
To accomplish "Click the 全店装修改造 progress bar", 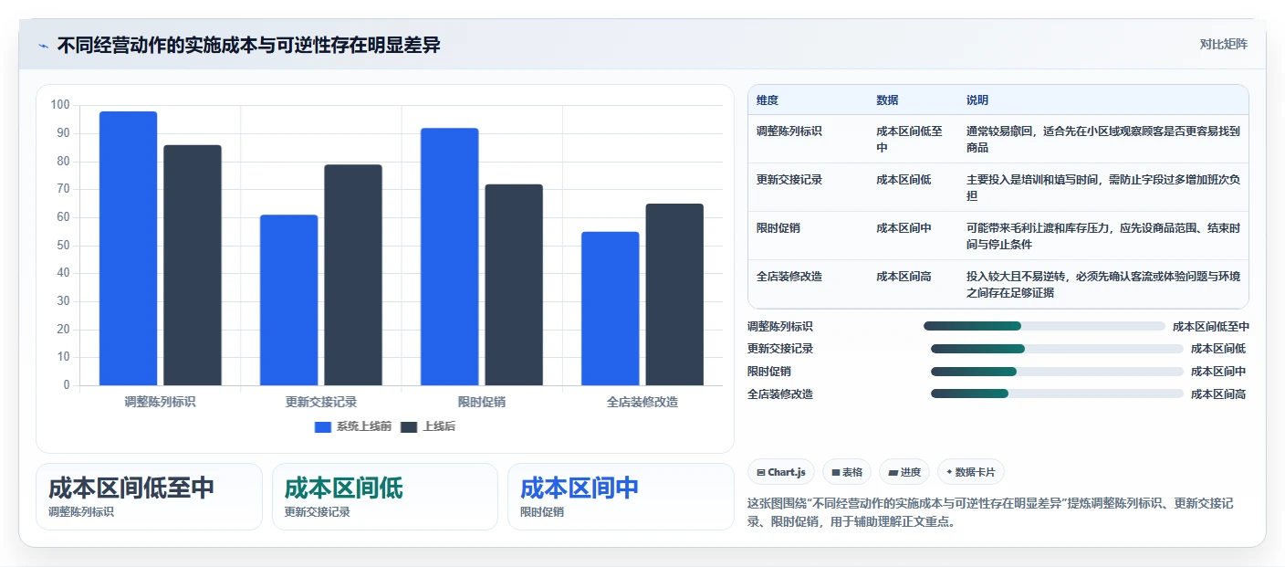I will point(1057,394).
